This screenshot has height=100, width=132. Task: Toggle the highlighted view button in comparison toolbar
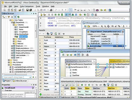(79, 55)
